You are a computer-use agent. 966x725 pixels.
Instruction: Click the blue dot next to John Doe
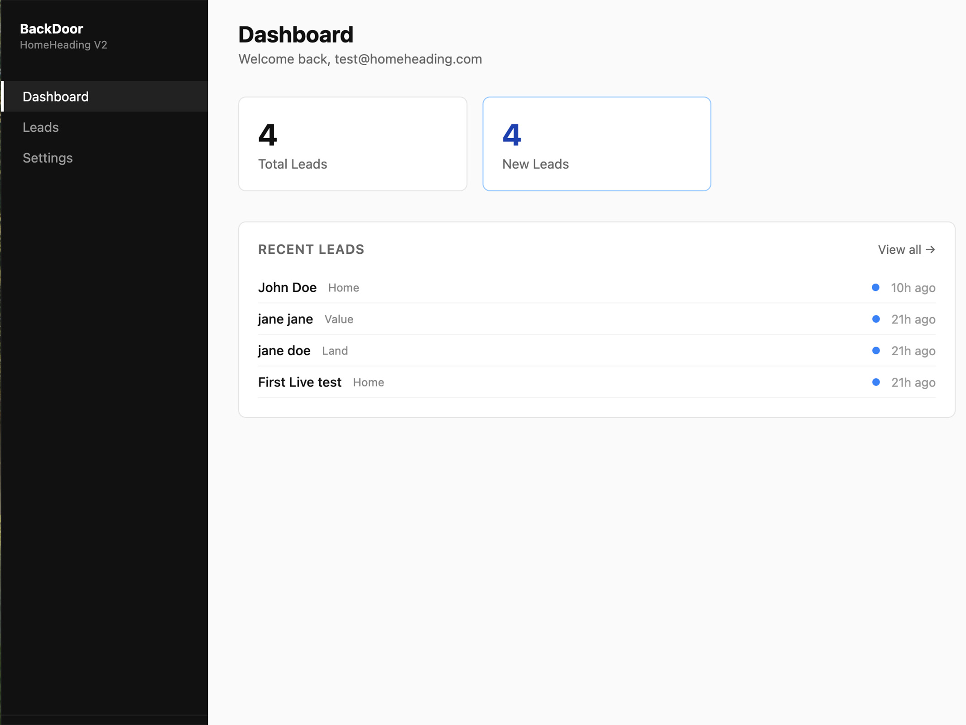click(x=876, y=287)
